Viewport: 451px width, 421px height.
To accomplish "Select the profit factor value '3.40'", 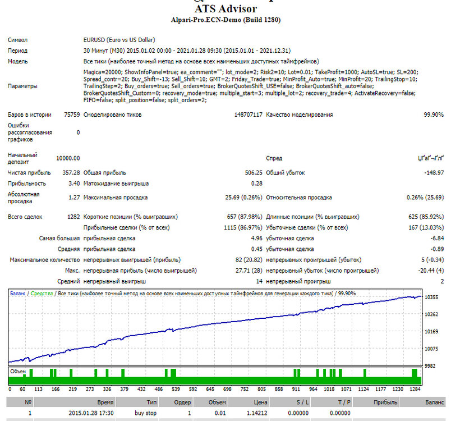I will tap(74, 184).
